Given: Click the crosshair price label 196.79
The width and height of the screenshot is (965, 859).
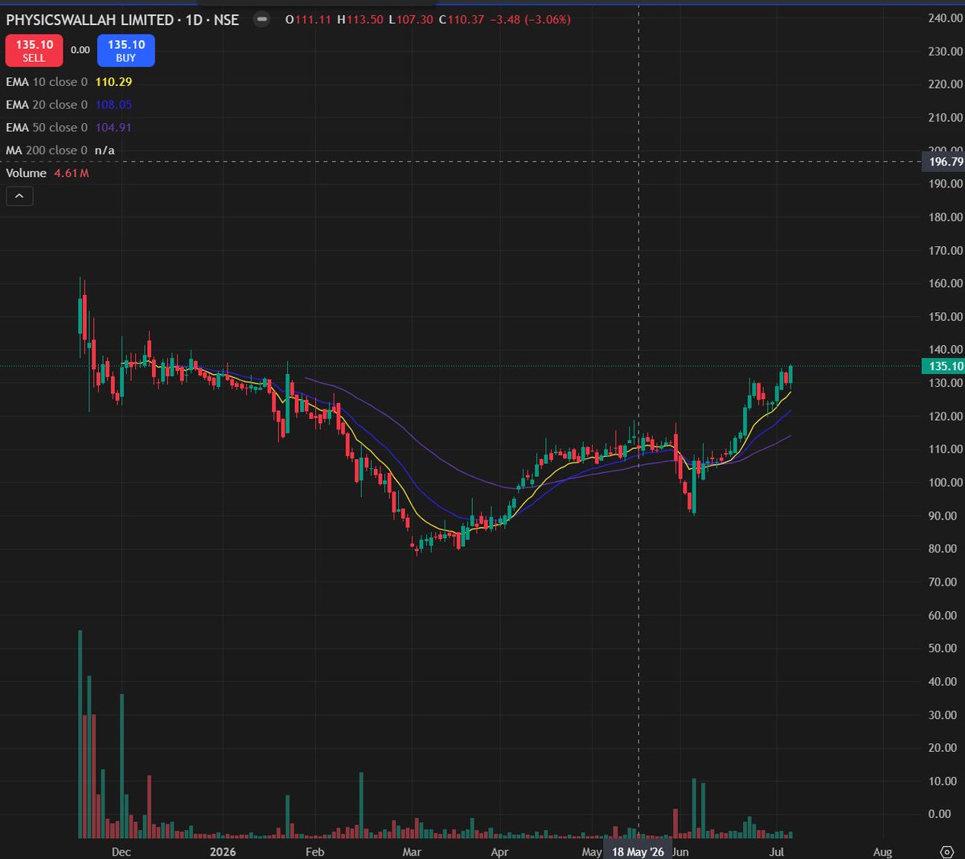Looking at the screenshot, I should click(943, 162).
